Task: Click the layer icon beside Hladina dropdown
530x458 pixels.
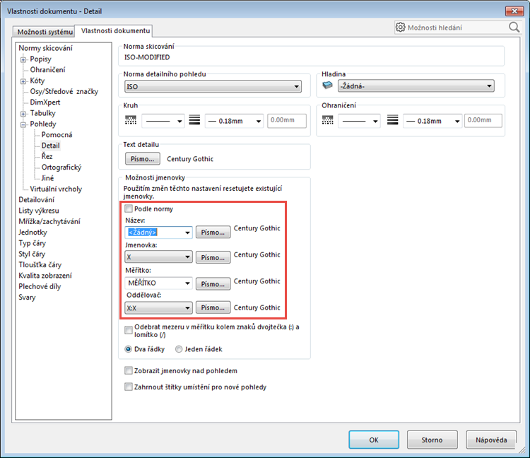Action: (327, 86)
